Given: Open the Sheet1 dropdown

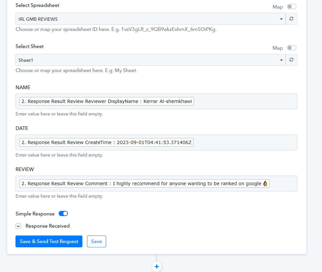Looking at the screenshot, I should pyautogui.click(x=151, y=60).
